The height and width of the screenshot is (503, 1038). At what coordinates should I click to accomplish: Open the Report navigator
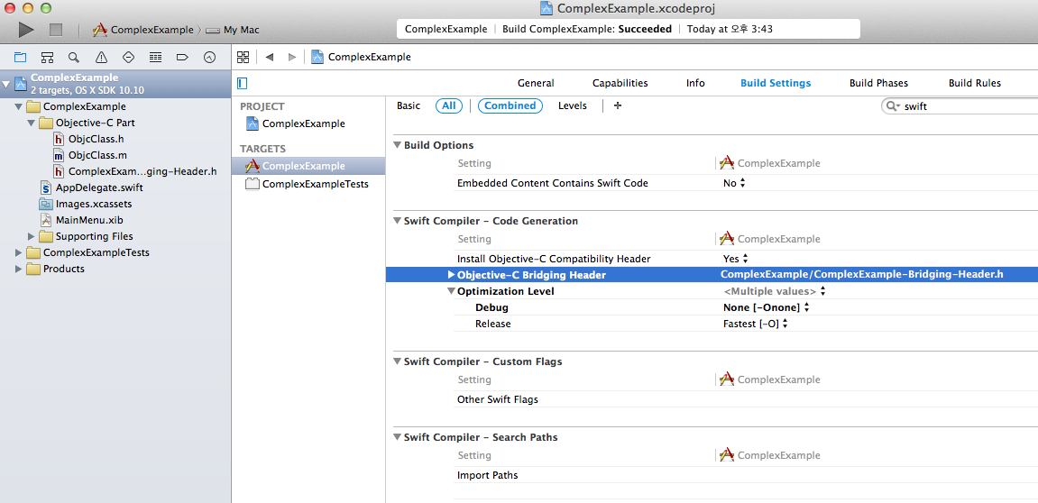(210, 57)
